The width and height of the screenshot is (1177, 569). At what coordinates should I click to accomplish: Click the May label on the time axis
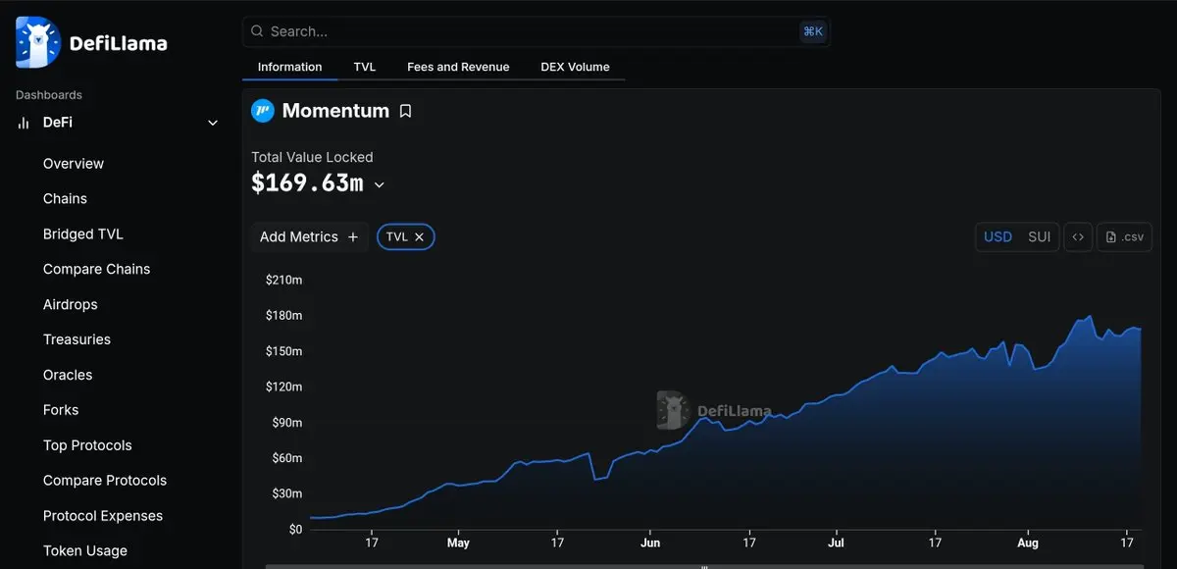point(458,543)
